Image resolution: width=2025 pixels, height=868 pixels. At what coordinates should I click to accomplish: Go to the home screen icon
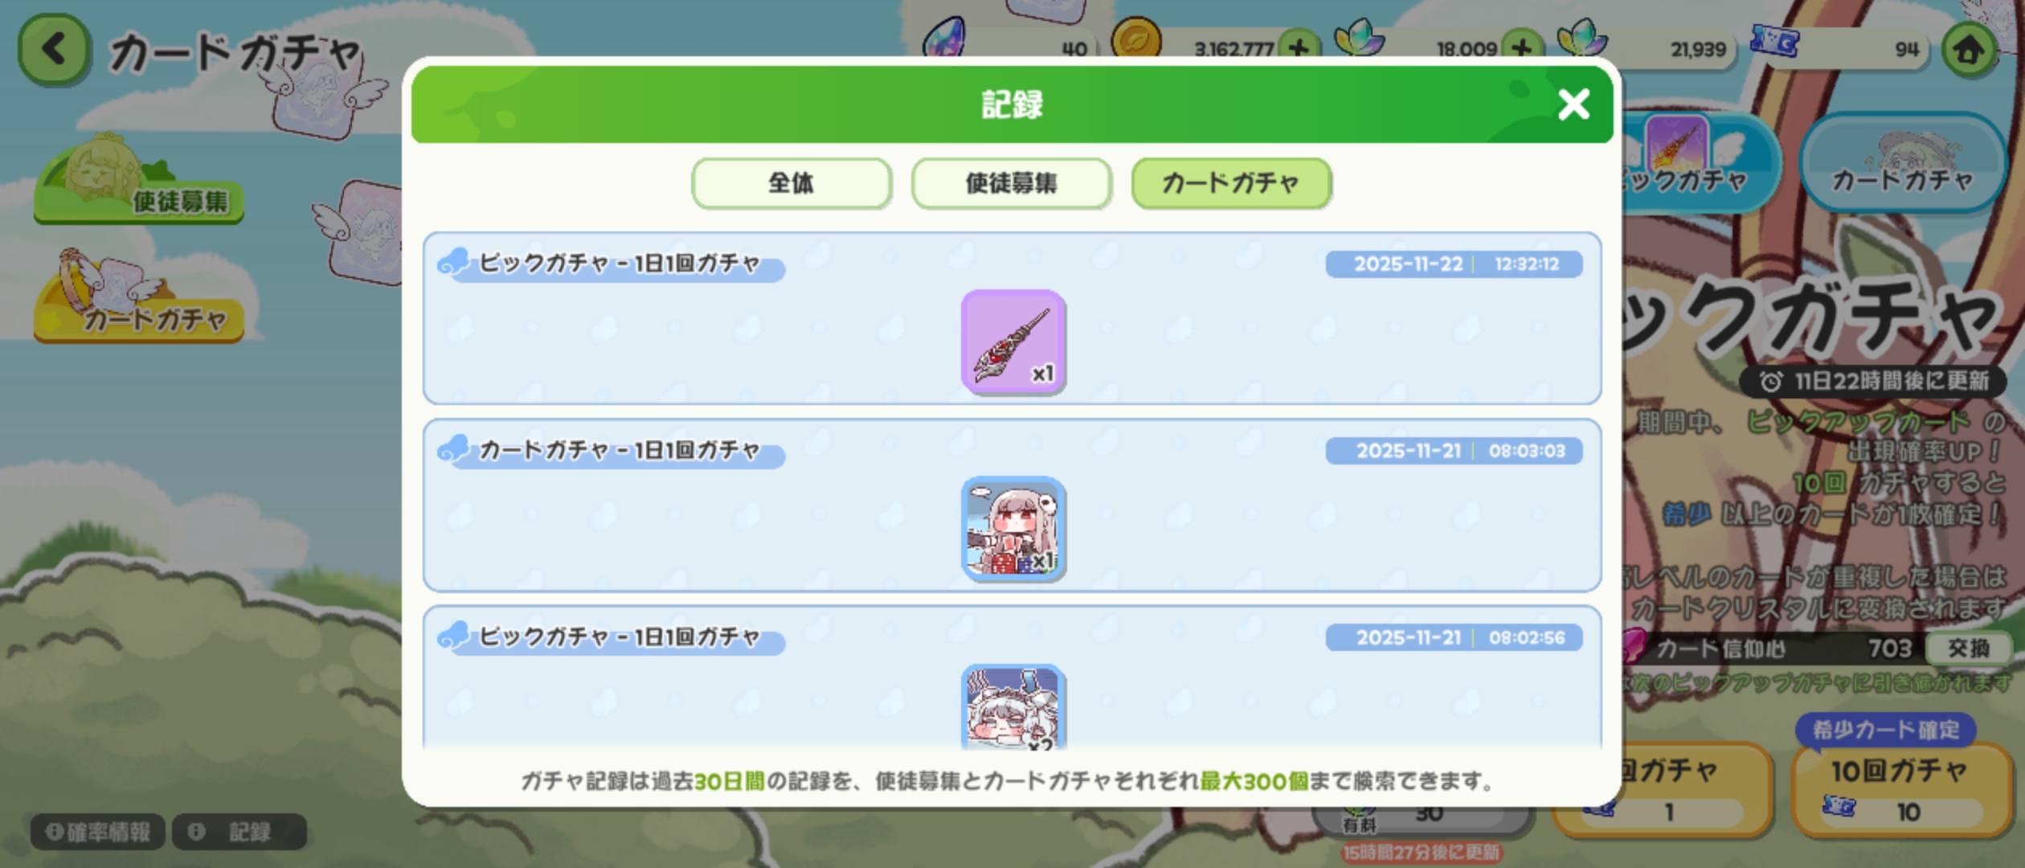point(1968,50)
